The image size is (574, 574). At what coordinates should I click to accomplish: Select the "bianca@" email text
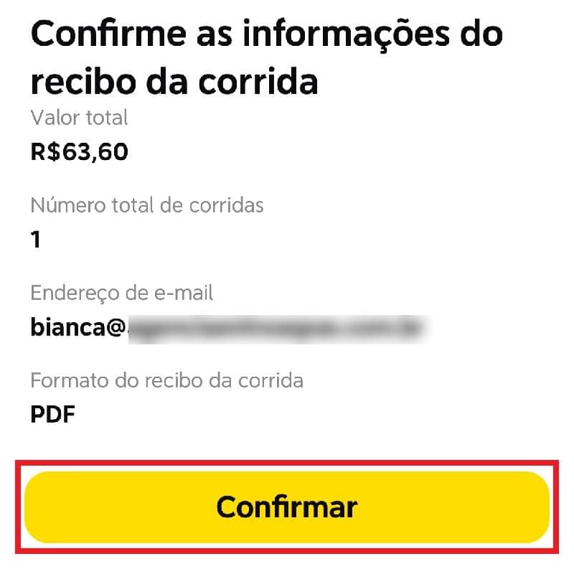pos(78,327)
